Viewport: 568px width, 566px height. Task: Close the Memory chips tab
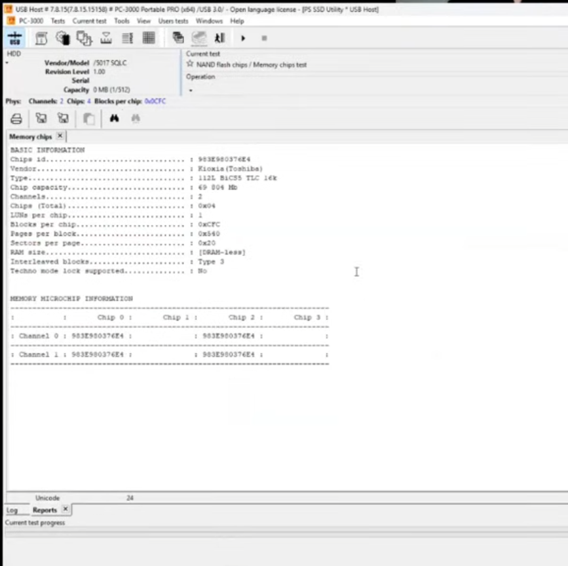point(60,136)
